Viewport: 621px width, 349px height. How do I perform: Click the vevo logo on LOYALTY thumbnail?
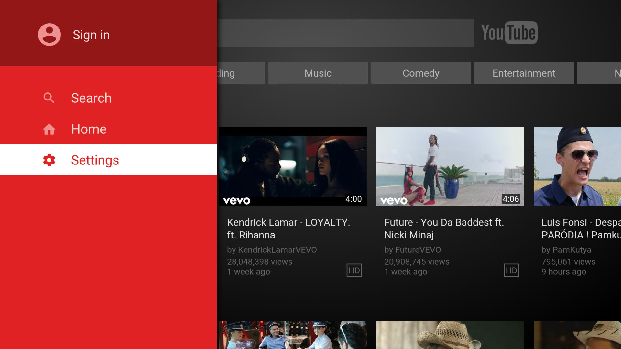pyautogui.click(x=236, y=201)
